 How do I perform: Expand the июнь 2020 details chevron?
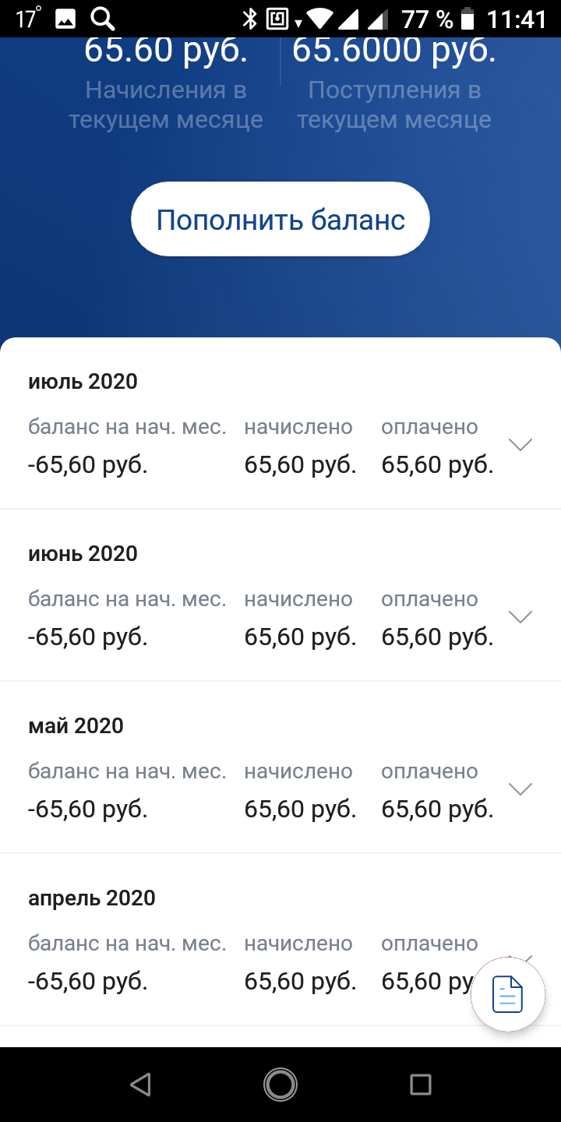(x=520, y=616)
